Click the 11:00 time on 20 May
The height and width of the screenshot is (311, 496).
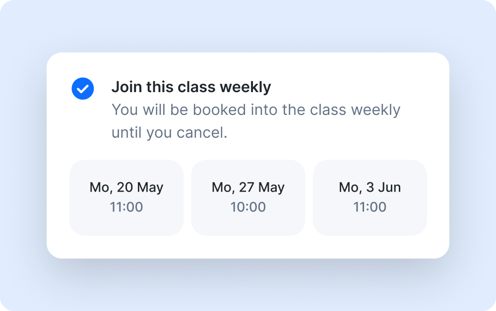(x=126, y=207)
